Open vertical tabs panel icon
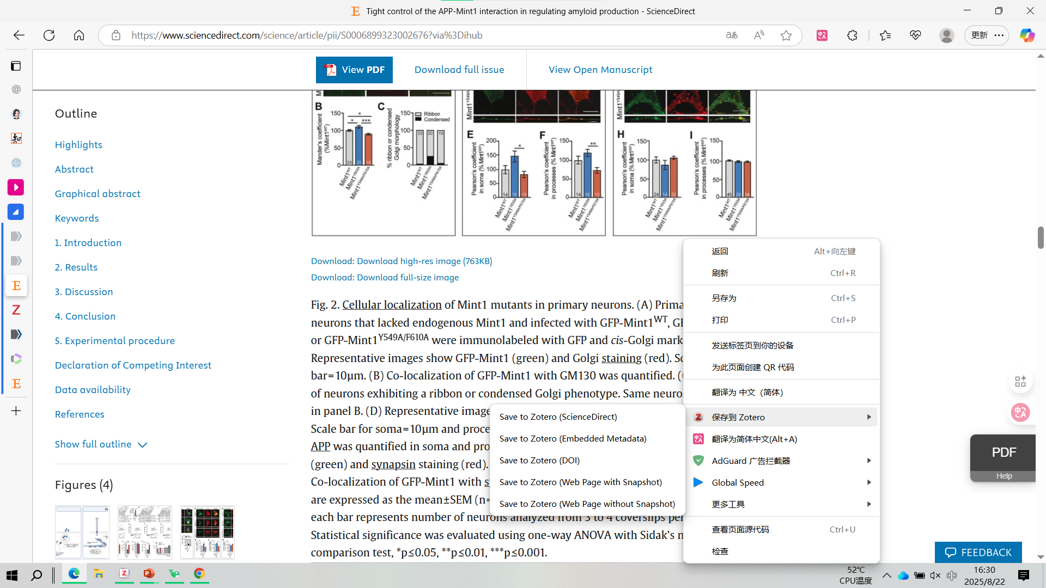The width and height of the screenshot is (1046, 588). click(16, 66)
